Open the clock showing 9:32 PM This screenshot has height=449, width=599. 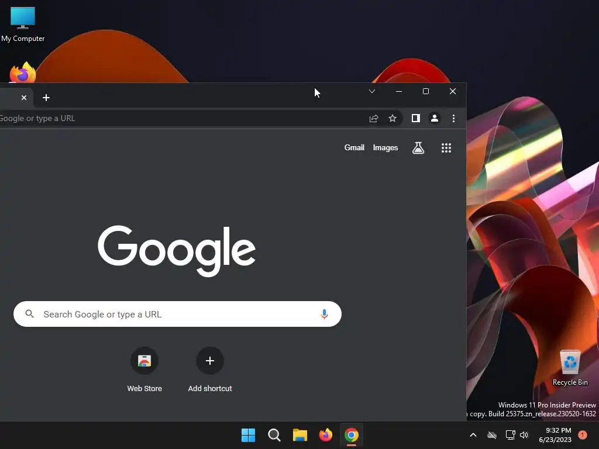click(555, 435)
